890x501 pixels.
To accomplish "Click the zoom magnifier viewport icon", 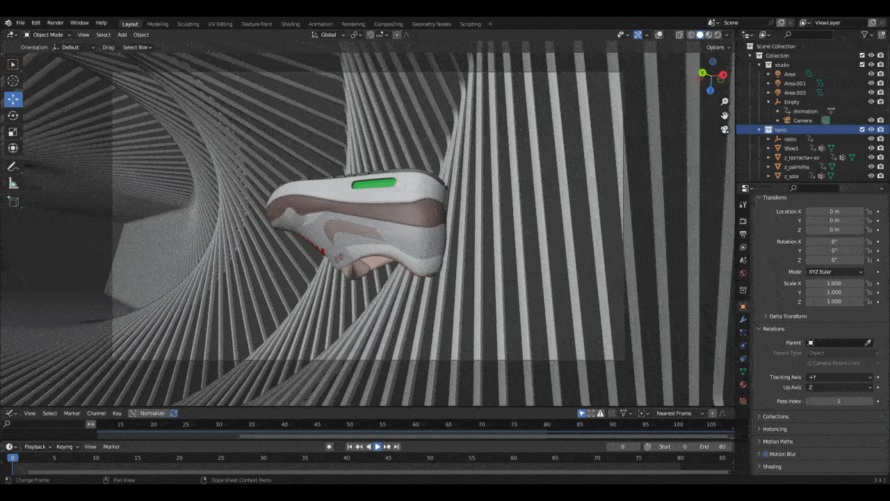I will coord(725,102).
